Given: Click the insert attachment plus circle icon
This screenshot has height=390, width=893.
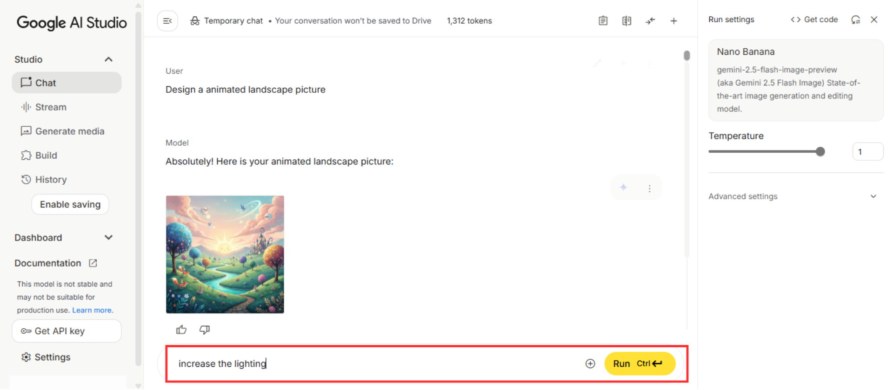Looking at the screenshot, I should (x=590, y=364).
